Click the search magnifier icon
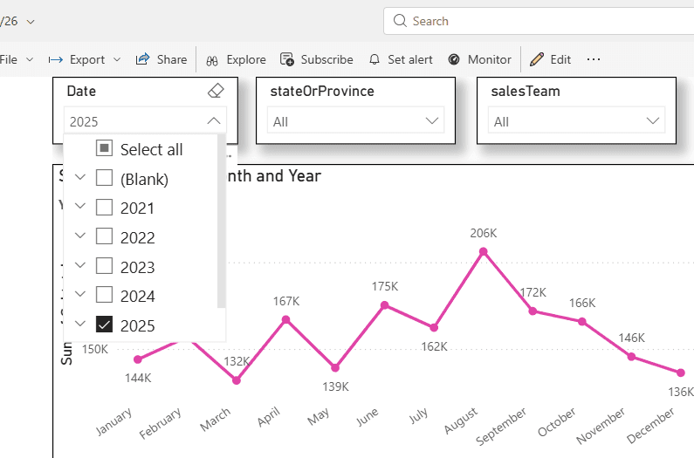 tap(400, 21)
